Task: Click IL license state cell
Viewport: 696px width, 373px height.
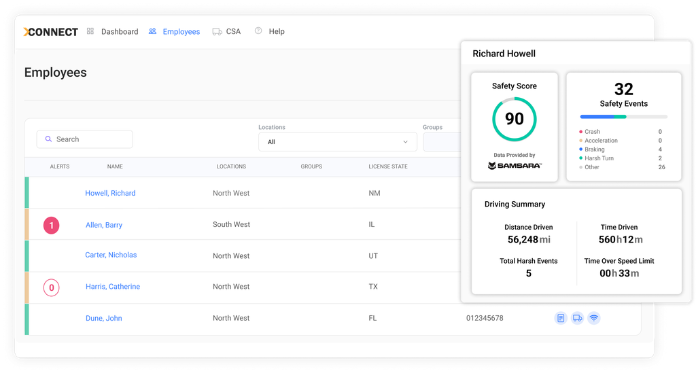Action: 372,224
